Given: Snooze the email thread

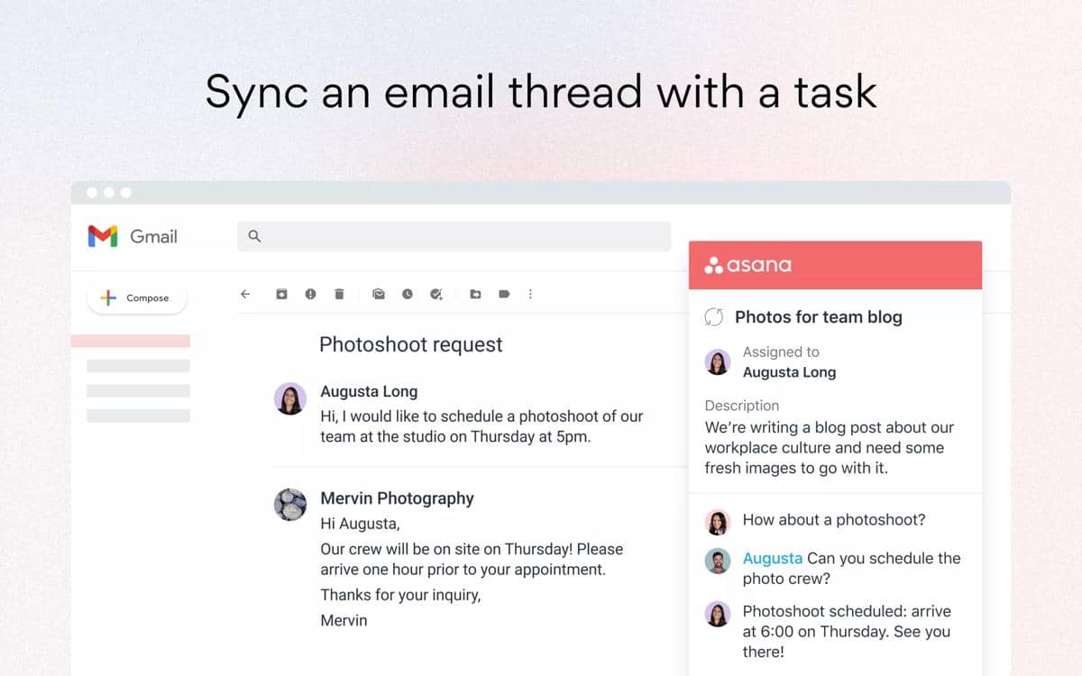Looking at the screenshot, I should pos(407,294).
